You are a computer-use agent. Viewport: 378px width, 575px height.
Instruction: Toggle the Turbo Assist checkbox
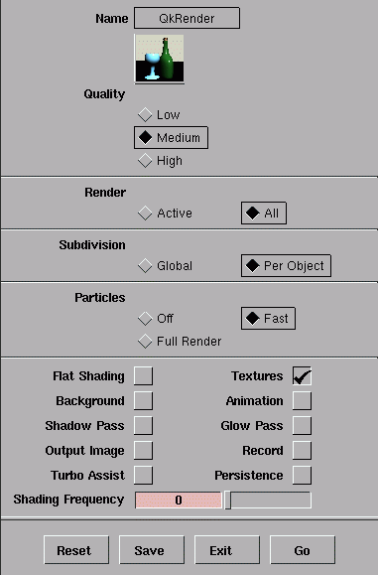[x=143, y=475]
